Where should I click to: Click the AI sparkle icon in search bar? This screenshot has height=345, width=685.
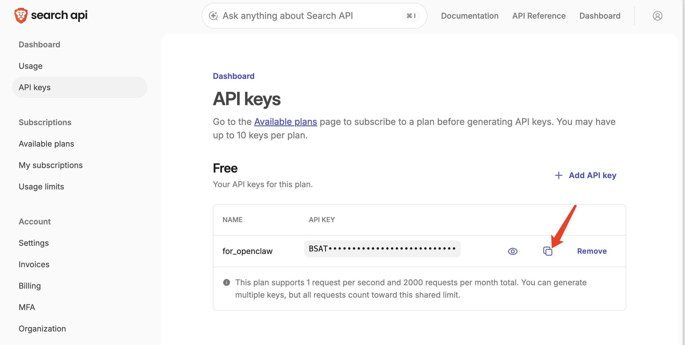tap(213, 16)
